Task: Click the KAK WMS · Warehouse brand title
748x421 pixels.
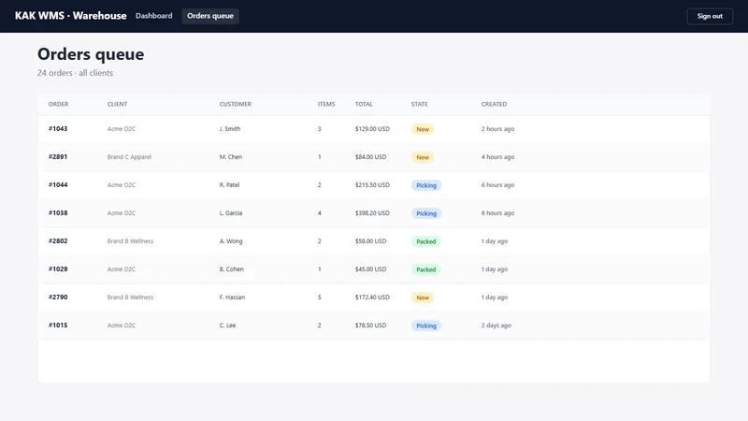Action: (71, 16)
